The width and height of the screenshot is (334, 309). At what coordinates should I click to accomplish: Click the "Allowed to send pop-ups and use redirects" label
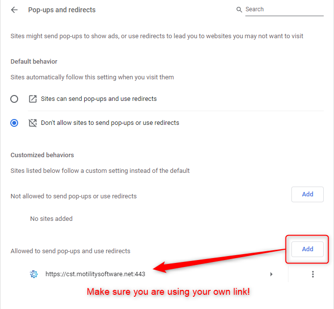[x=71, y=251]
